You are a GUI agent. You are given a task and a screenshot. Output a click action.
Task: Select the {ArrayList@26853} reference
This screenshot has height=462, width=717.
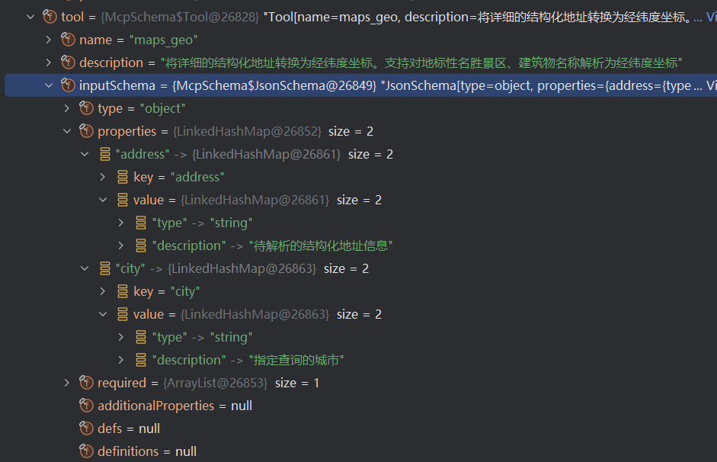pyautogui.click(x=215, y=383)
